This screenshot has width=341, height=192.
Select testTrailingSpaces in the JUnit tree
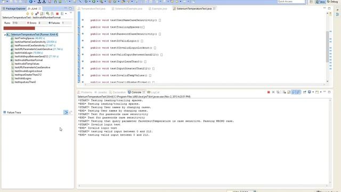[x=28, y=38]
